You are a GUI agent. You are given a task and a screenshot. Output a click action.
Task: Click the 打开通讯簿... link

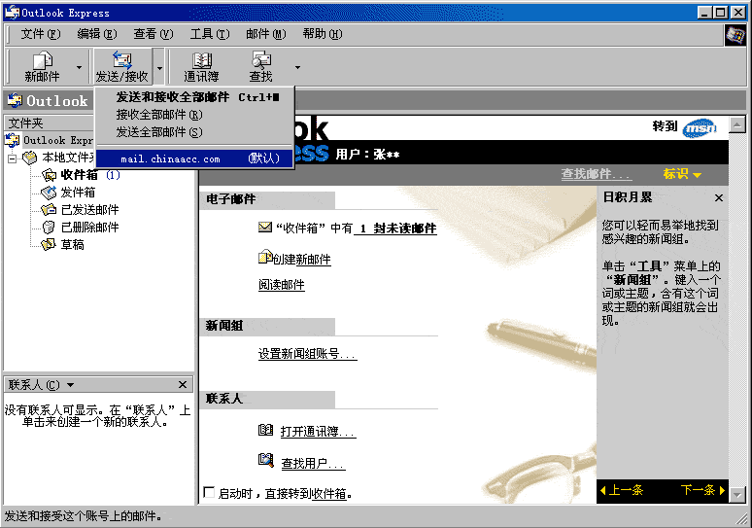[318, 432]
